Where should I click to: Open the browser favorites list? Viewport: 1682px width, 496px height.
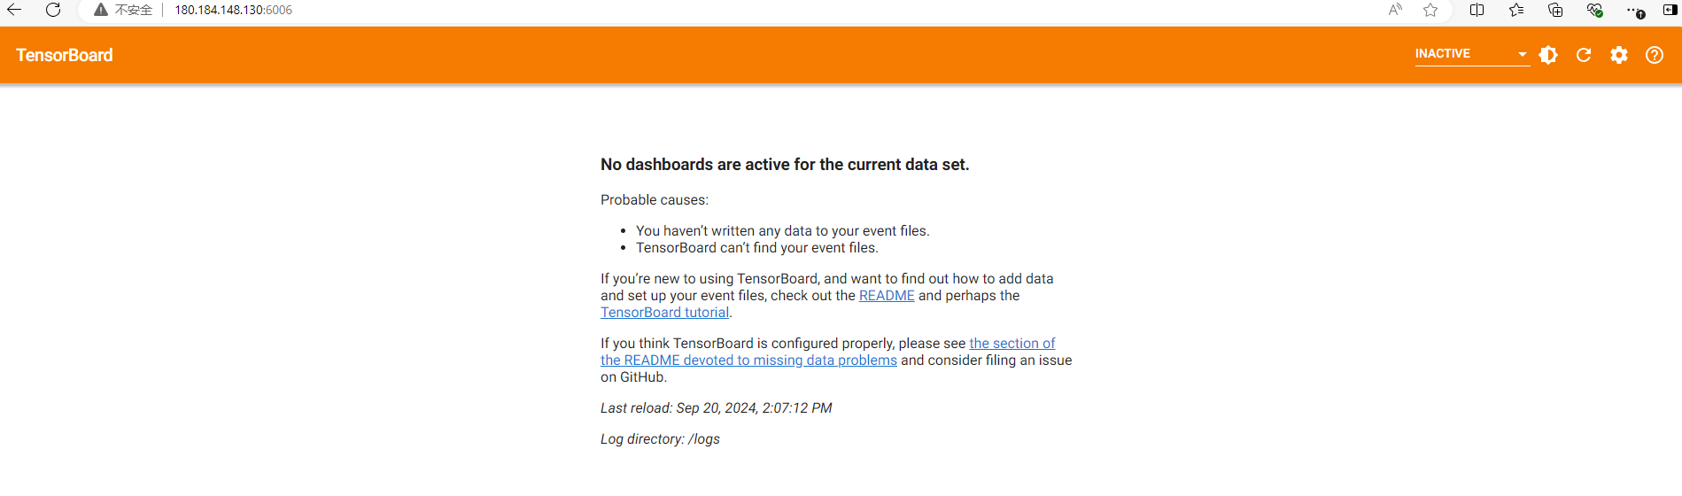tap(1516, 10)
